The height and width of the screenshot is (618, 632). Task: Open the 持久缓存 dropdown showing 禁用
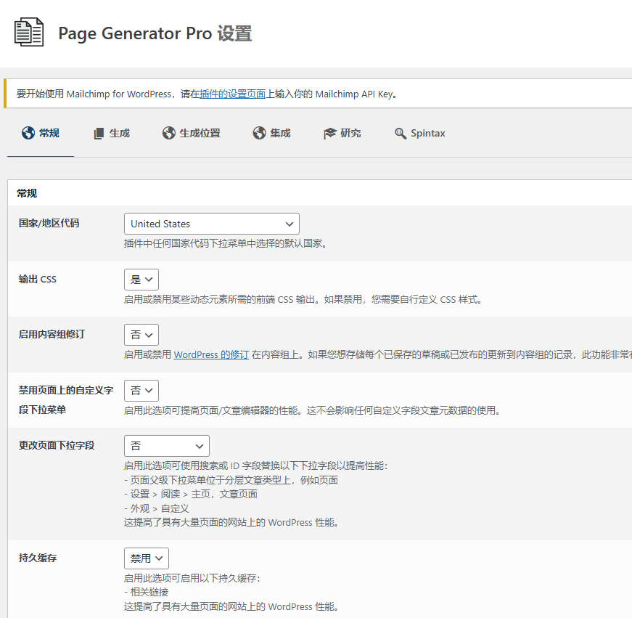147,558
